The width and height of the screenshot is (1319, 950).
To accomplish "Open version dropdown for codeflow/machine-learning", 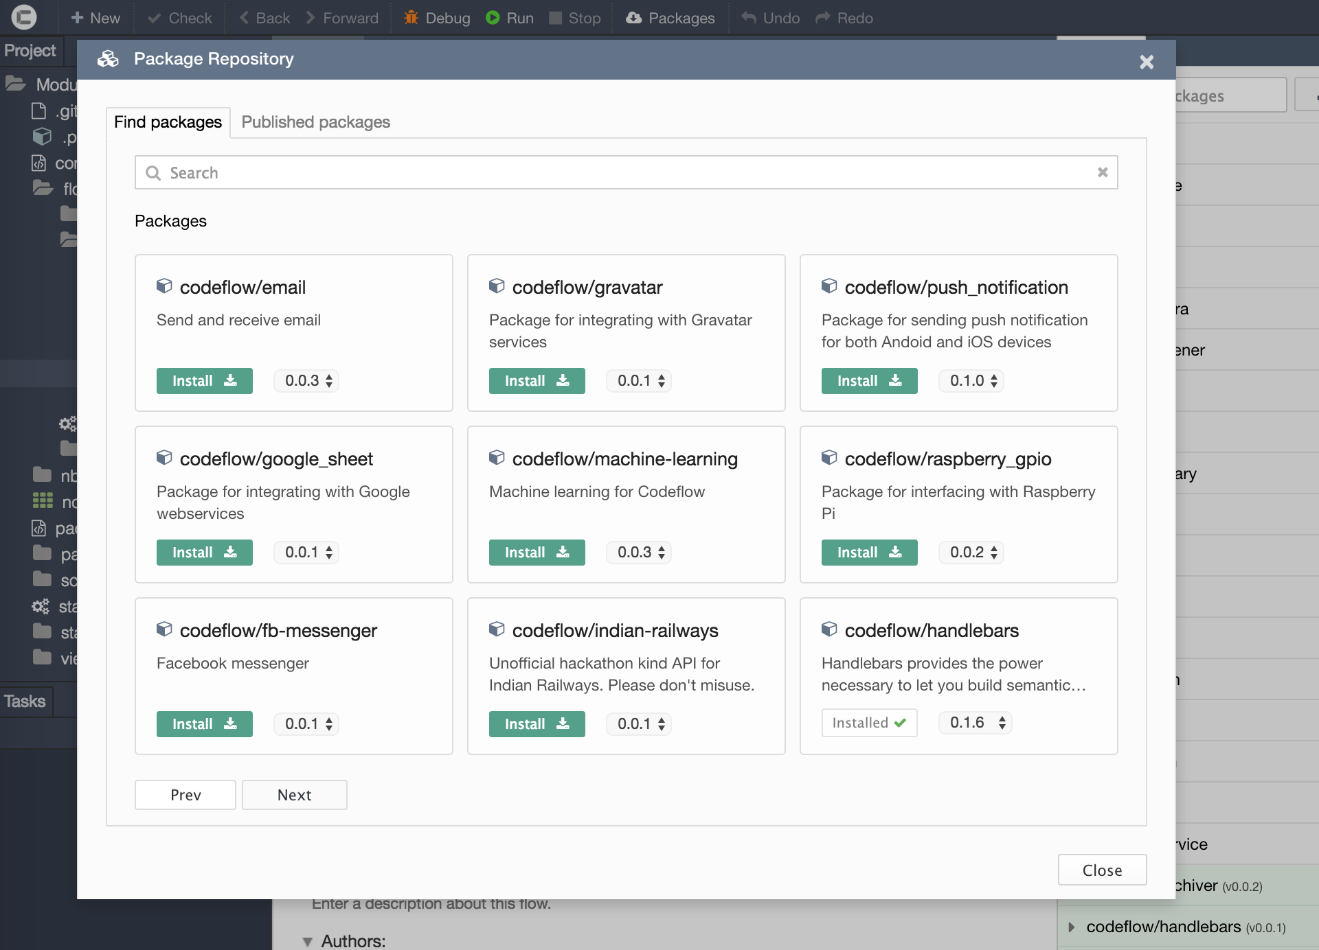I will [639, 553].
